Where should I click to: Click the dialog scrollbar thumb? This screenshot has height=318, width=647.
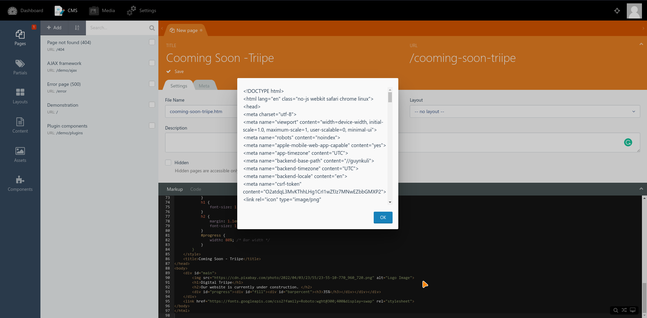[x=390, y=97]
